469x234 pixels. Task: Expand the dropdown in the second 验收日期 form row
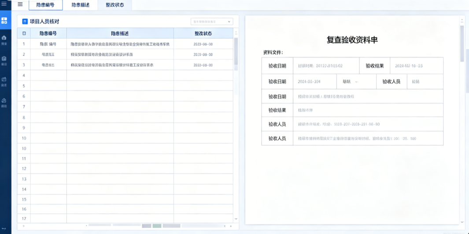(x=357, y=81)
